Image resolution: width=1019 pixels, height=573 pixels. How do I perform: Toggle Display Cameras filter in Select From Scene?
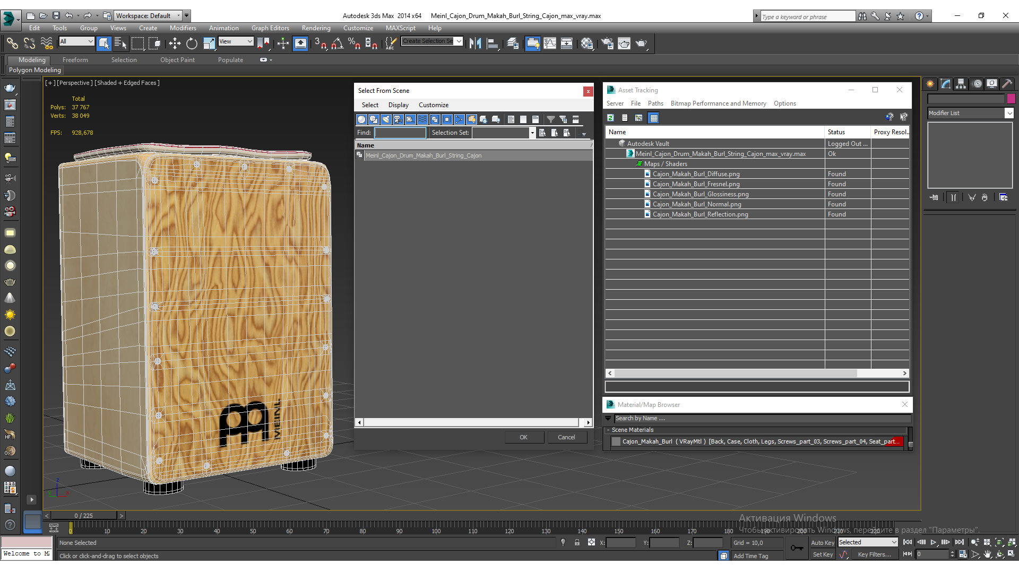click(x=398, y=119)
